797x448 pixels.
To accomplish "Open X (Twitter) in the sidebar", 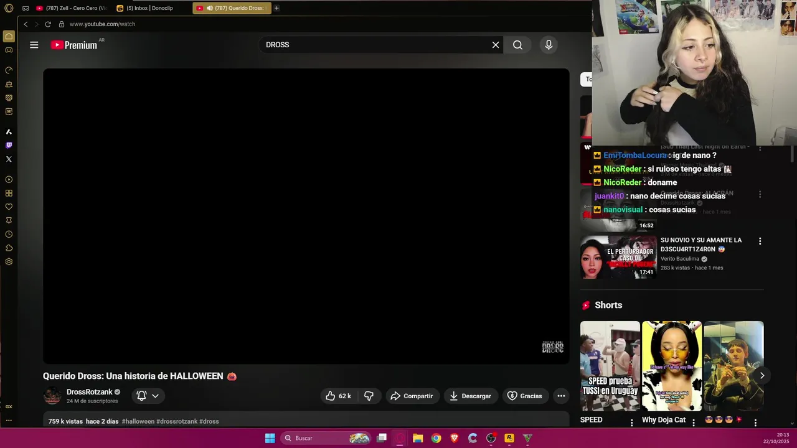I will click(9, 159).
